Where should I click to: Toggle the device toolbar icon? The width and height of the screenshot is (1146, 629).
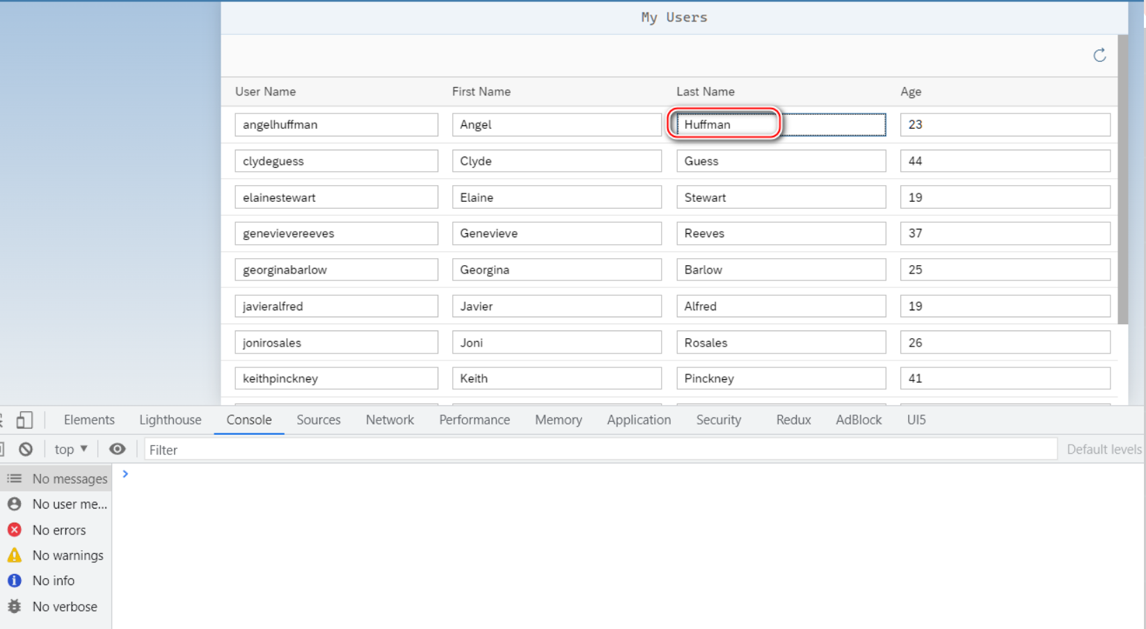pos(25,420)
